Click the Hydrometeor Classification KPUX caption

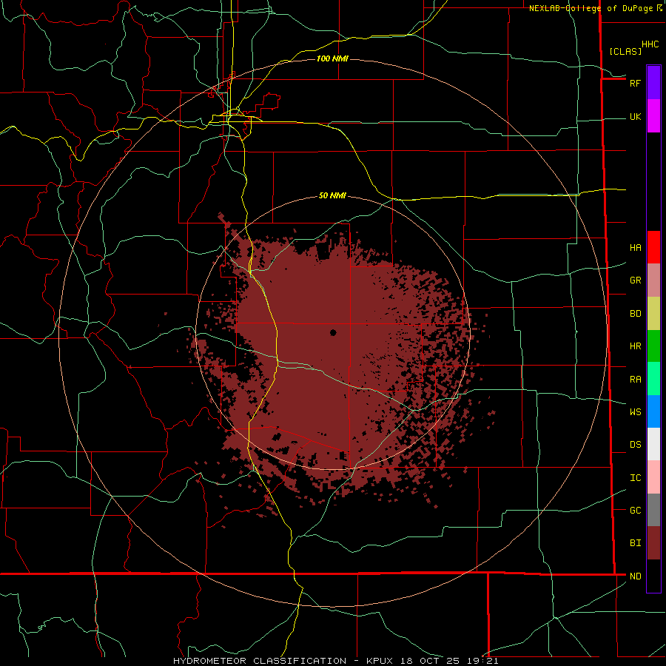click(x=335, y=661)
